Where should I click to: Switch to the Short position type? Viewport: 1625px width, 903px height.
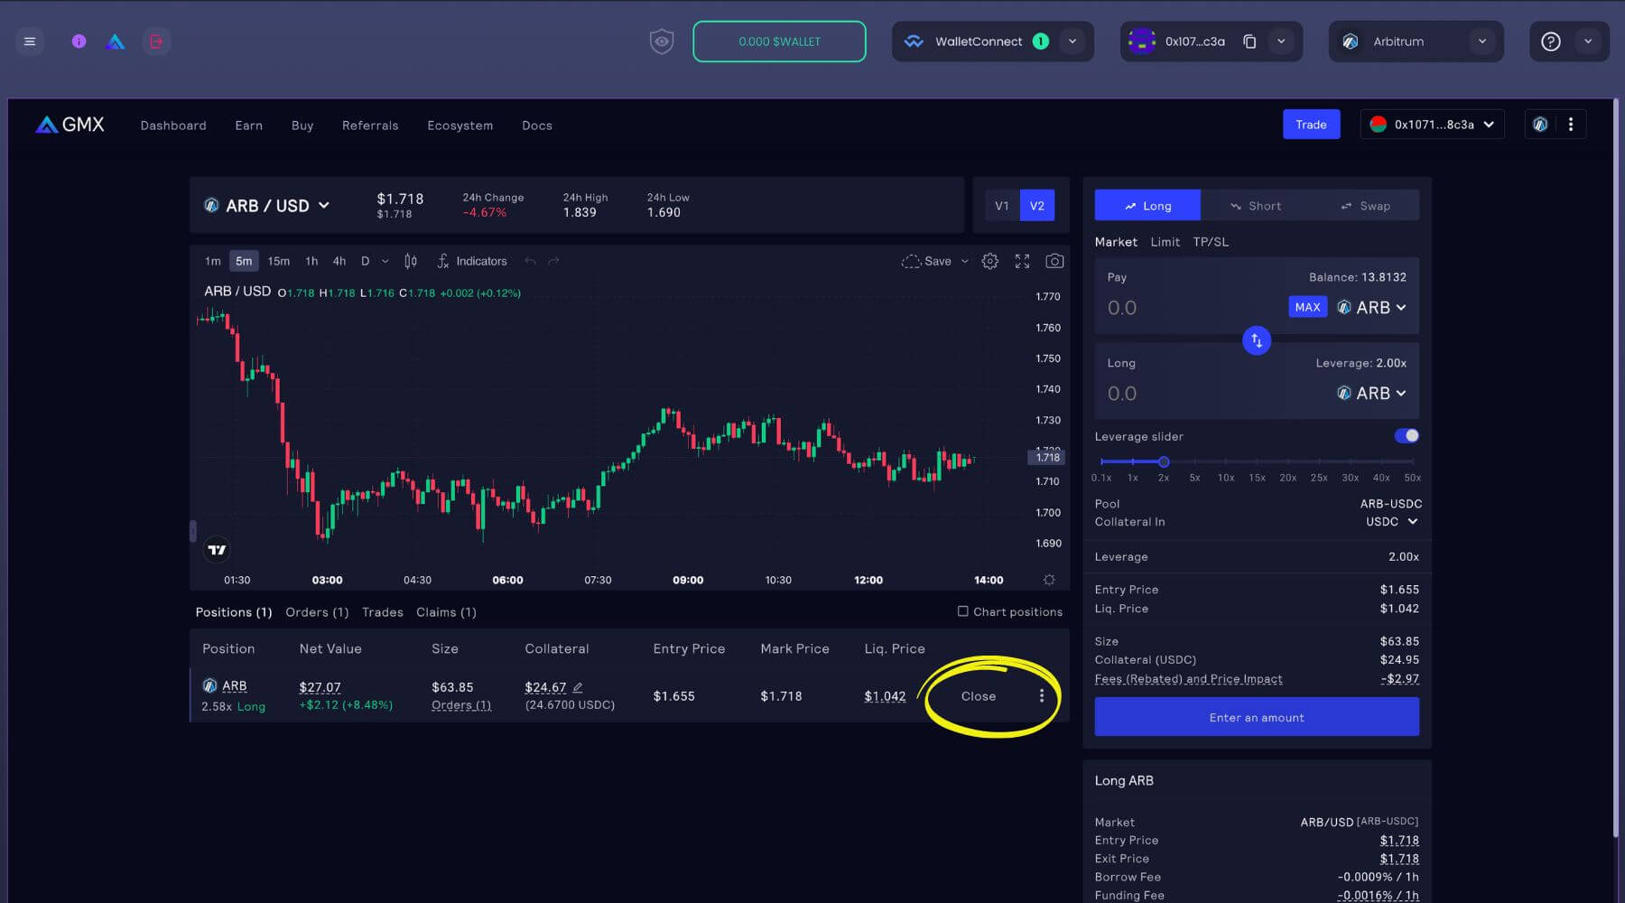(1256, 205)
